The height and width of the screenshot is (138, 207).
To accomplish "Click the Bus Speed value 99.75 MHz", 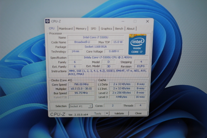I will point(81,93).
